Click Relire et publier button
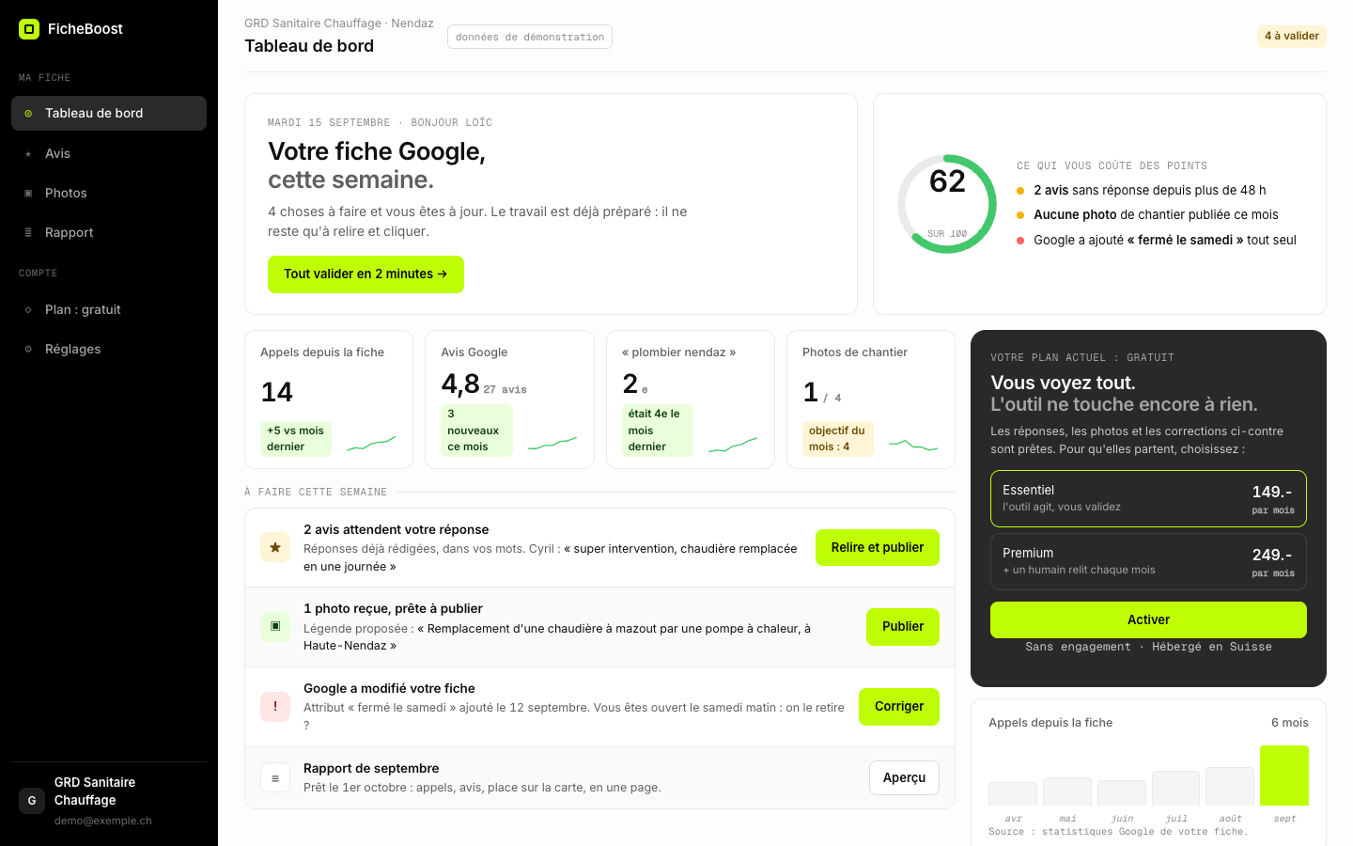Viewport: 1353px width, 846px height. 878,547
